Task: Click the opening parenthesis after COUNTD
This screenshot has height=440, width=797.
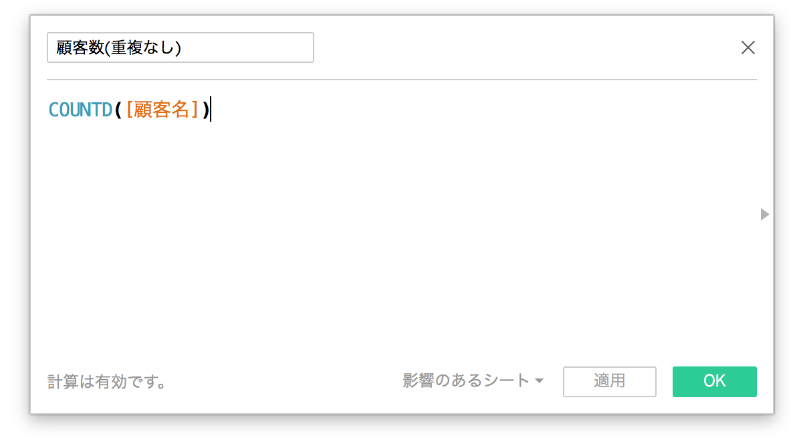Action: coord(118,110)
